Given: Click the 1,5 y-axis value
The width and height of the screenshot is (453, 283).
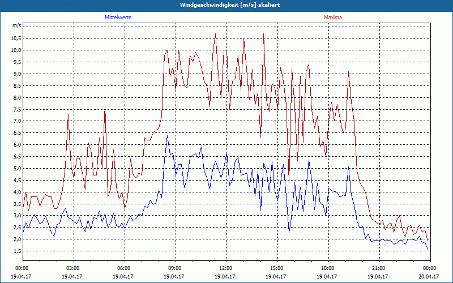Looking at the screenshot, I should point(17,251).
